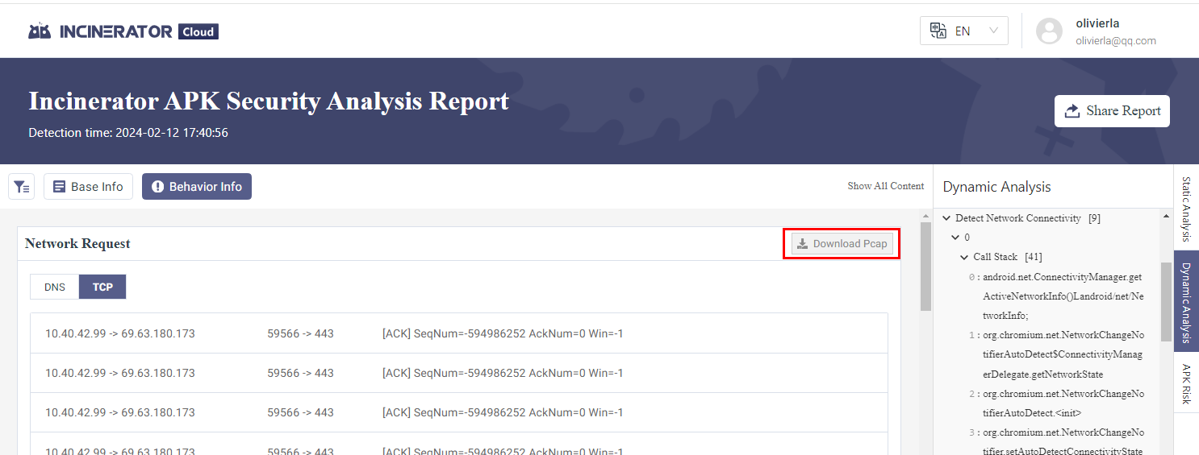
Task: Select the DNS tab
Action: coord(55,287)
